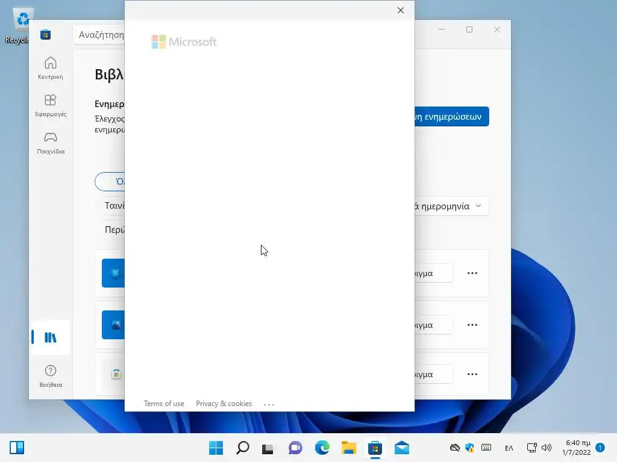Screen dimensions: 617x462
Task: Open File Explorer from taskbar
Action: (x=349, y=448)
